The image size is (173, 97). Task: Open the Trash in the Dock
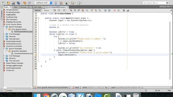pyautogui.click(x=136, y=95)
